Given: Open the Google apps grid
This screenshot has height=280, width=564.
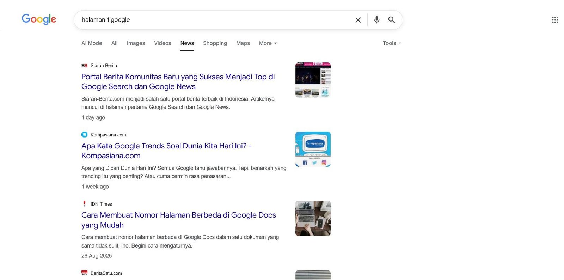Looking at the screenshot, I should click(555, 20).
